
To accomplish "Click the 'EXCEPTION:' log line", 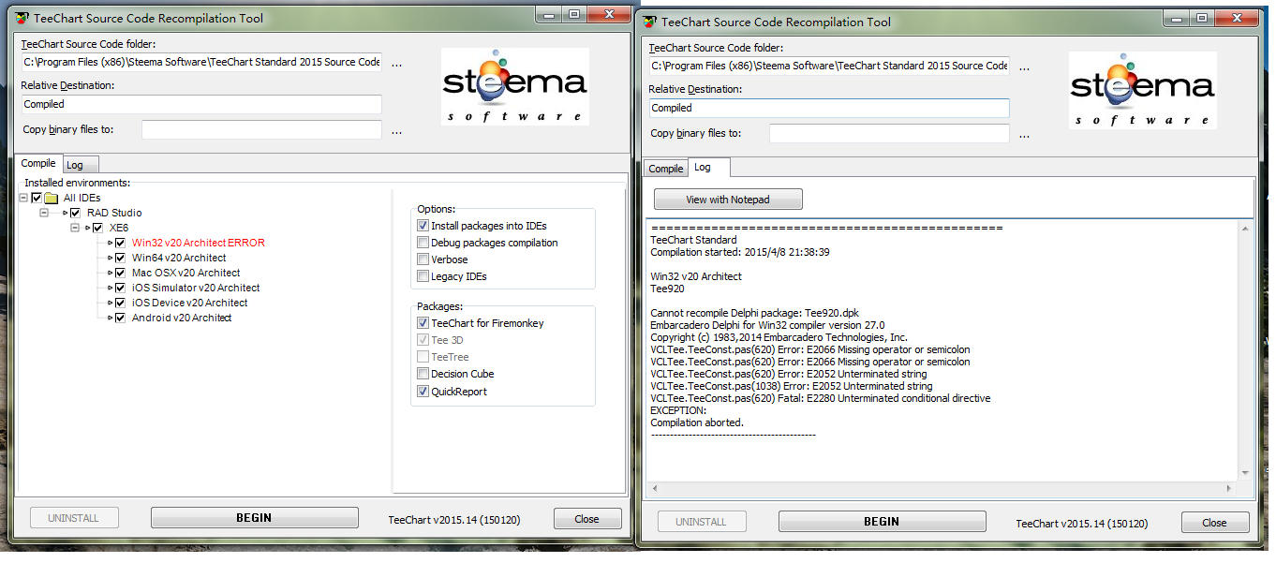I will (678, 410).
